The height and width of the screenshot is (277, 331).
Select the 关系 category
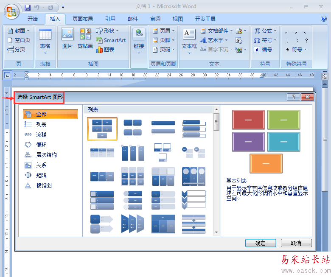(50, 165)
